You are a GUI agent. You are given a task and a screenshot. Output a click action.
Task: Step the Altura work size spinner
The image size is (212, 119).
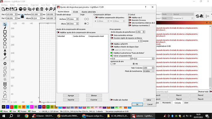tap(77, 24)
